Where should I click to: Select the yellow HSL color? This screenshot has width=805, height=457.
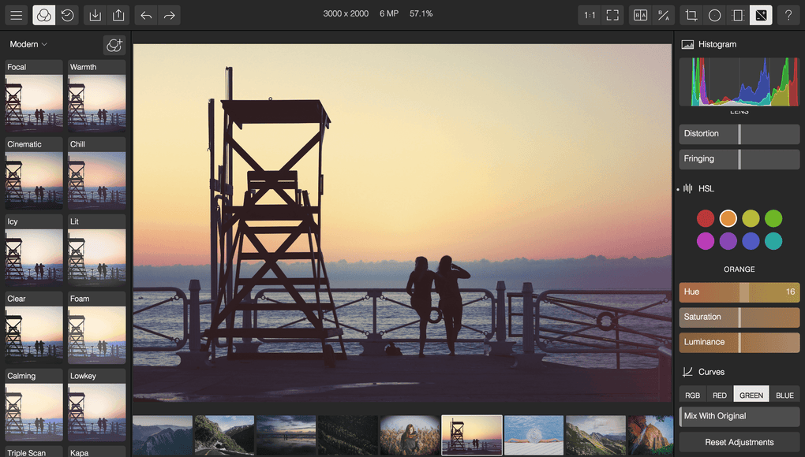tap(751, 218)
